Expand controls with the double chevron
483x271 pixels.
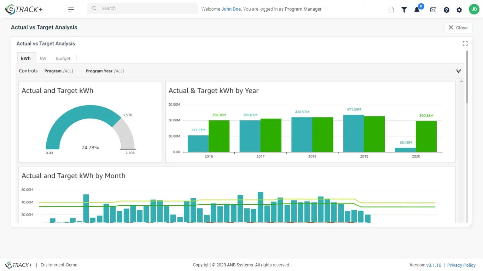tap(459, 71)
